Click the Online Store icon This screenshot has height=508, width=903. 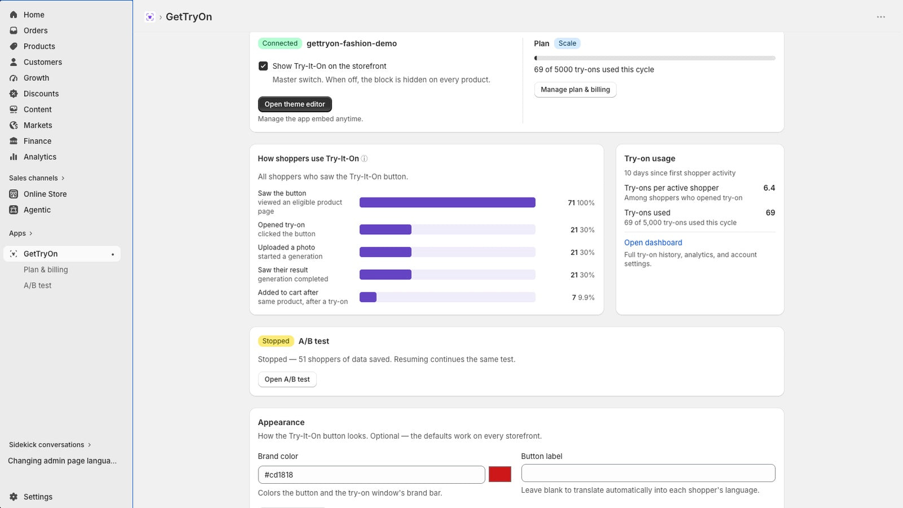14,194
